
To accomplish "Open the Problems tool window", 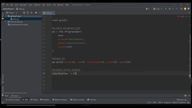I will 45,100.
